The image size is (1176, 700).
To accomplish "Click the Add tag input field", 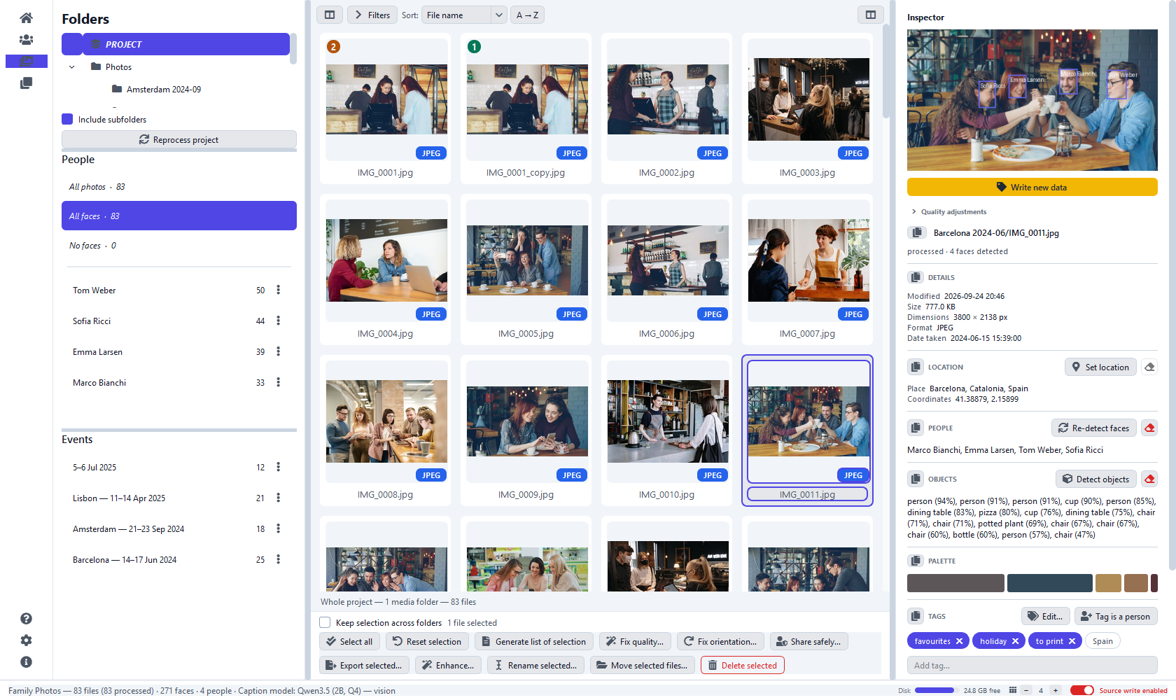I will tap(1032, 666).
